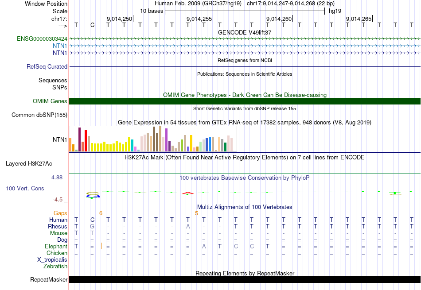This screenshot has width=421, height=290.
Task: Select the Rhesus species label
Action: click(x=58, y=226)
